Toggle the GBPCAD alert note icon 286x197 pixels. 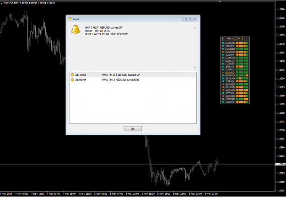[223, 78]
